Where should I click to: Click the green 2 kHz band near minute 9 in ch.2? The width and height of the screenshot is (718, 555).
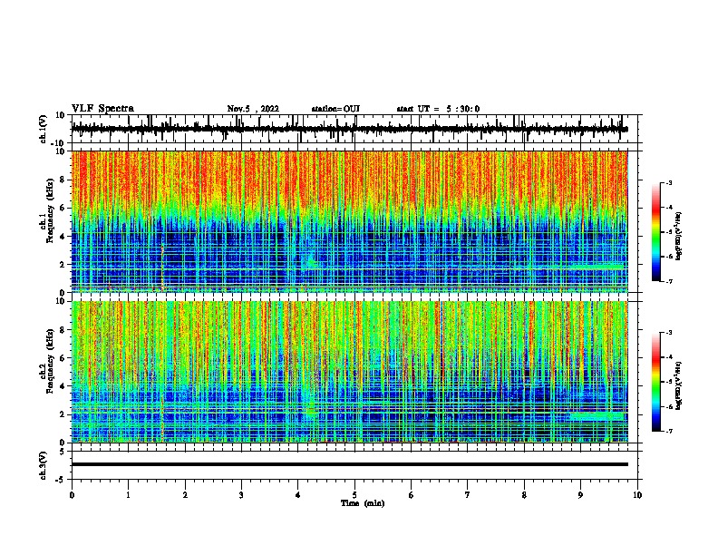click(597, 415)
